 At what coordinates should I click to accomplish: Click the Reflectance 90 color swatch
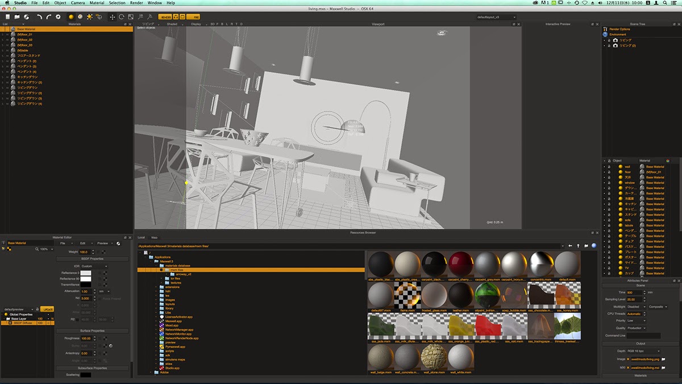(86, 279)
